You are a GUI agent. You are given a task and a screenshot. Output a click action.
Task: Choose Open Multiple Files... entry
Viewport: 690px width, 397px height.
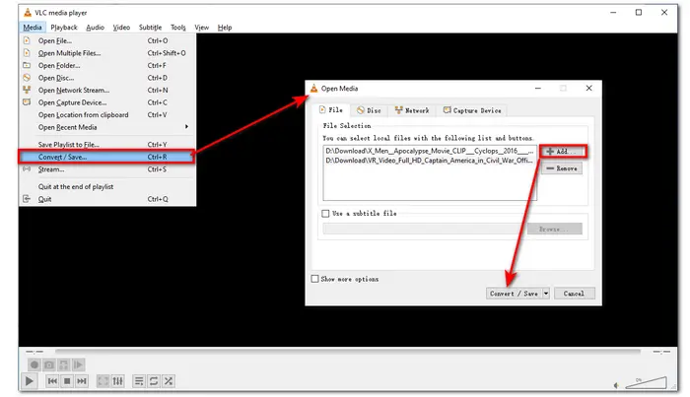pos(107,53)
